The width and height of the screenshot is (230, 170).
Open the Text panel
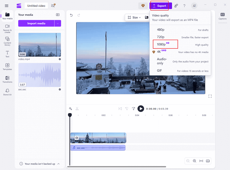[7, 54]
